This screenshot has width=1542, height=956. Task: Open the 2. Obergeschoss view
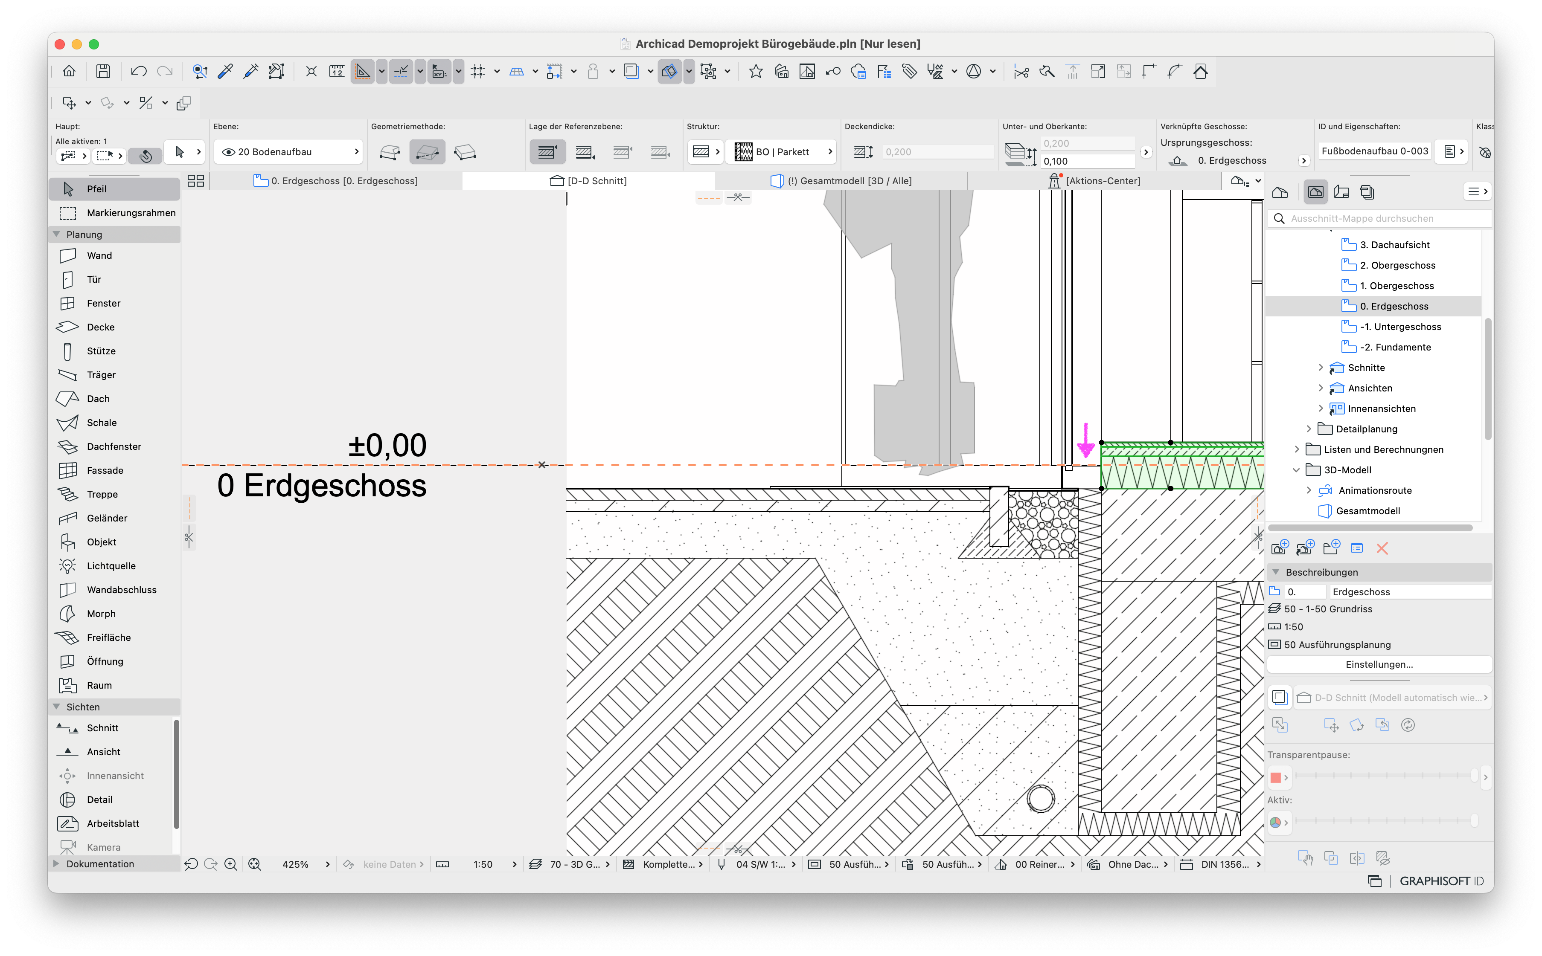[x=1398, y=266]
